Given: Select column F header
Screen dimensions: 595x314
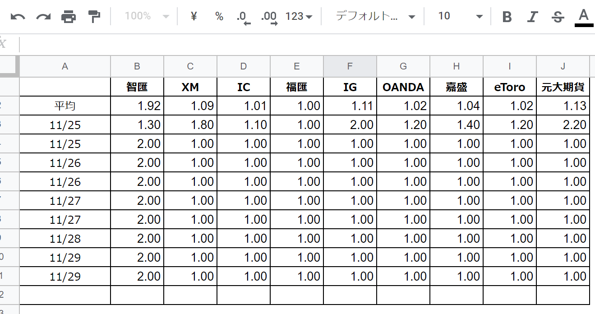Looking at the screenshot, I should pyautogui.click(x=350, y=66).
